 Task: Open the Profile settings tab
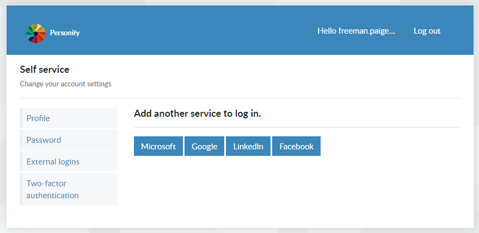(x=69, y=118)
